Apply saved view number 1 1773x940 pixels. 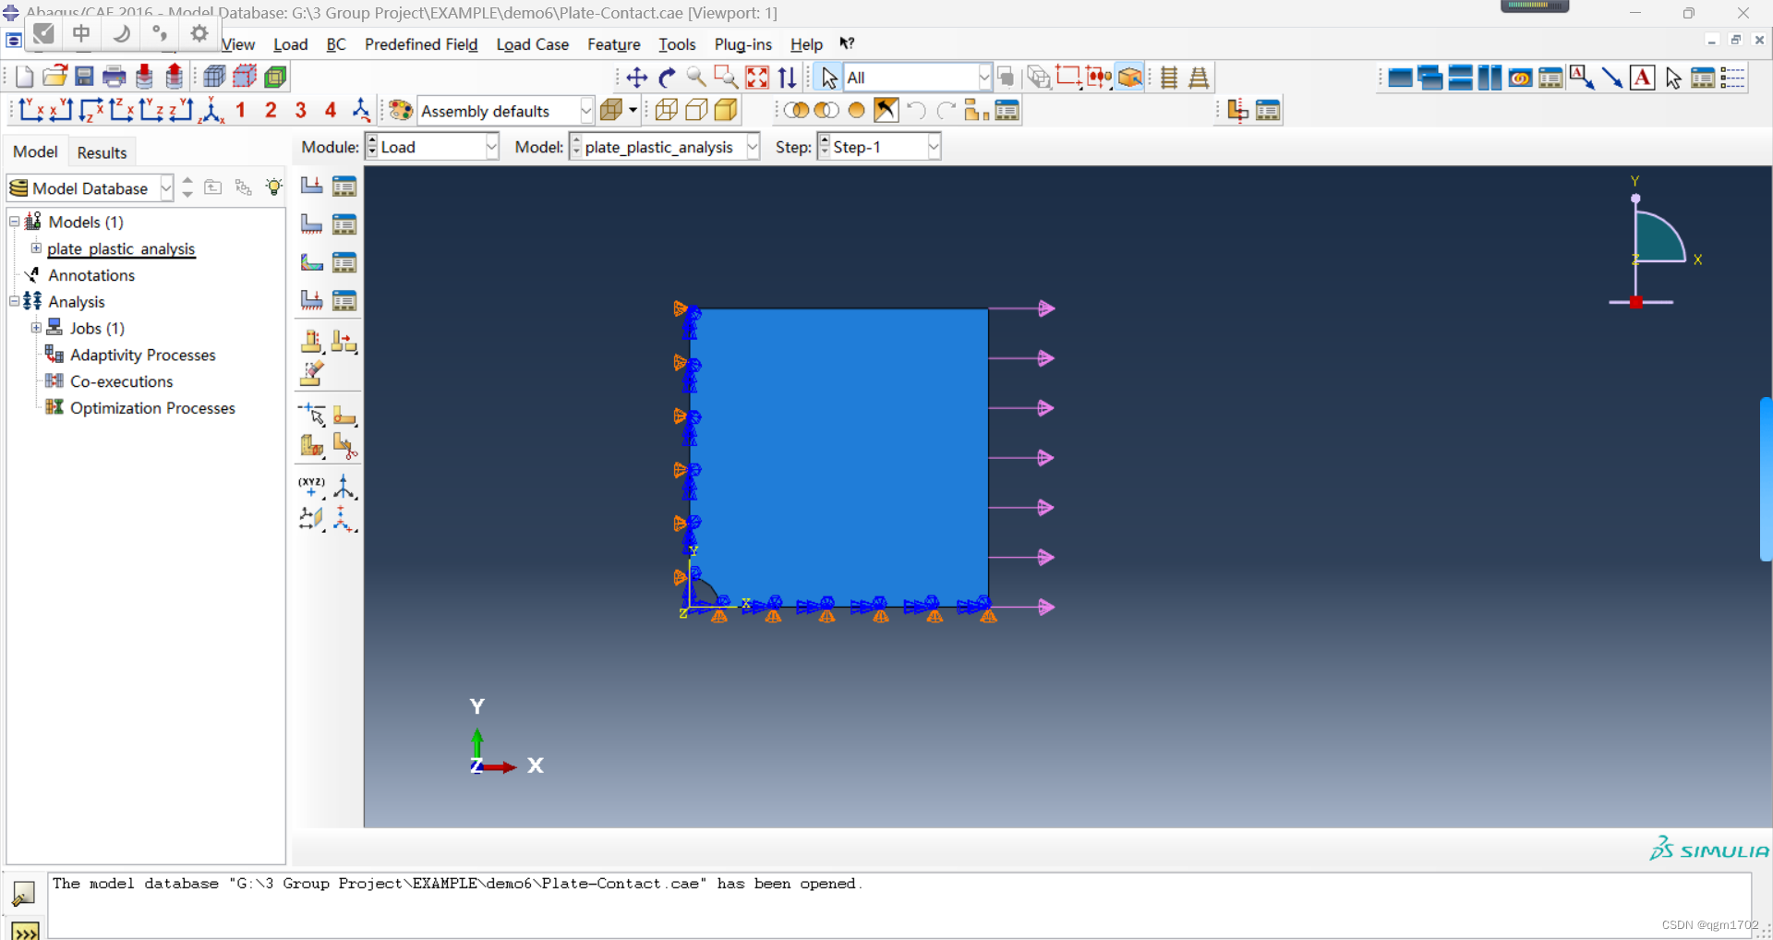point(241,111)
